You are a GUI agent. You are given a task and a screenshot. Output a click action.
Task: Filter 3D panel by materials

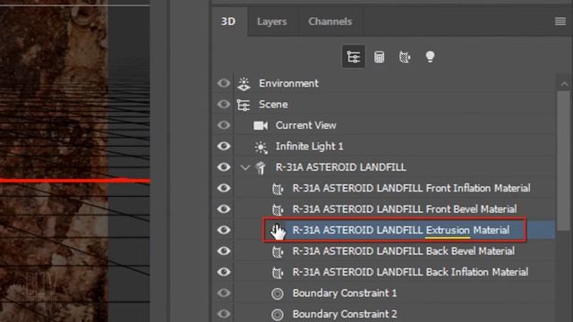pos(405,57)
